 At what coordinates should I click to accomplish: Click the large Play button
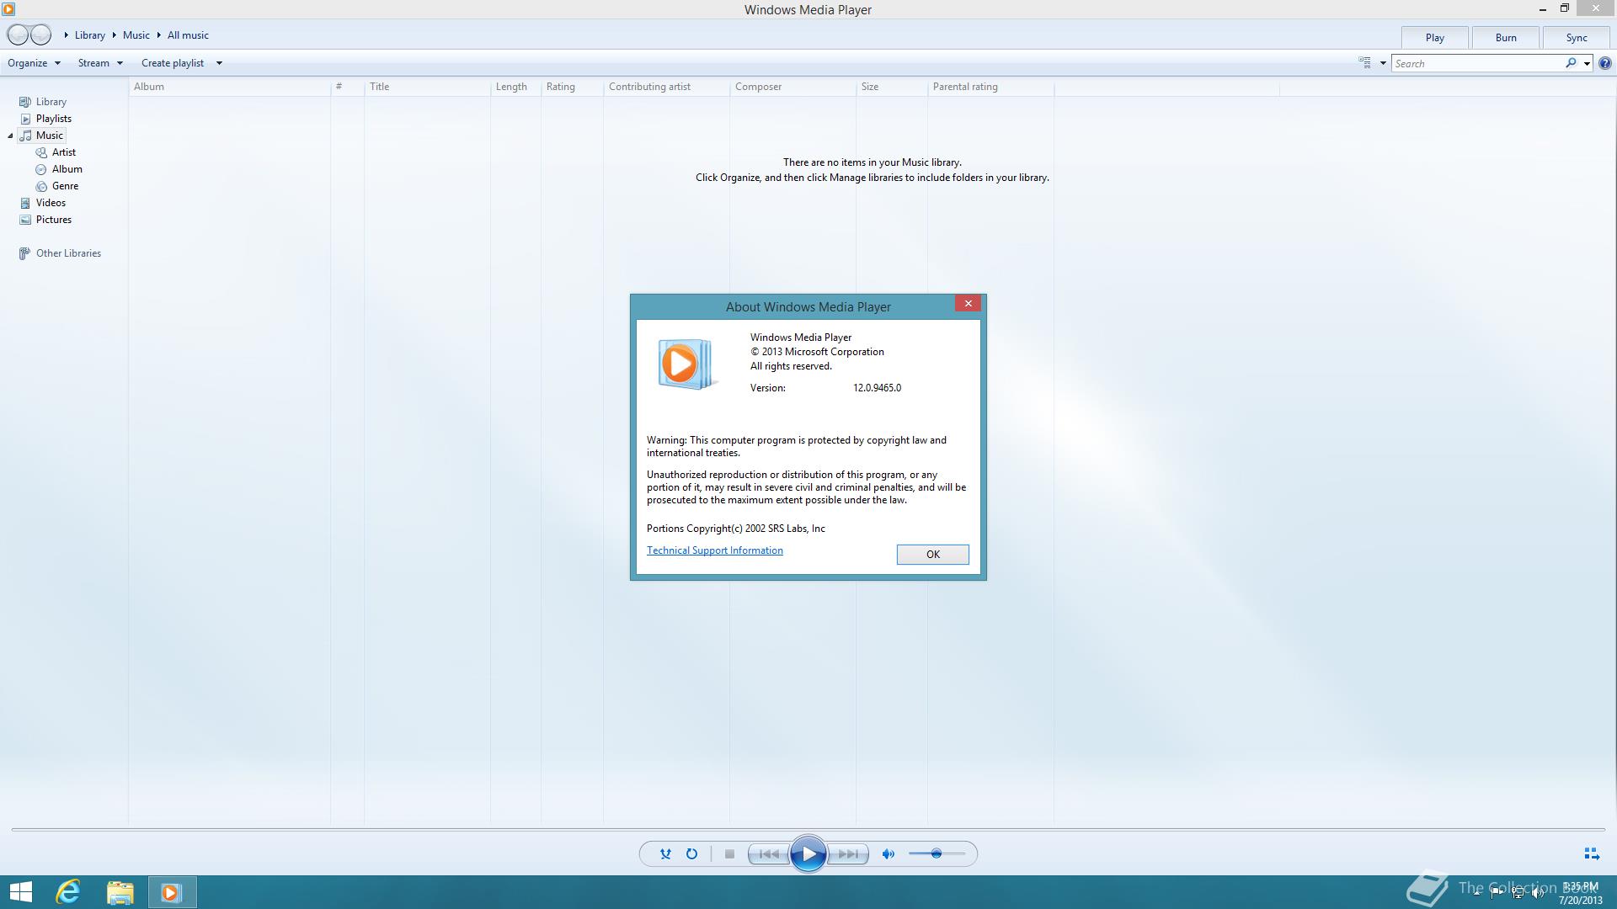pyautogui.click(x=808, y=854)
